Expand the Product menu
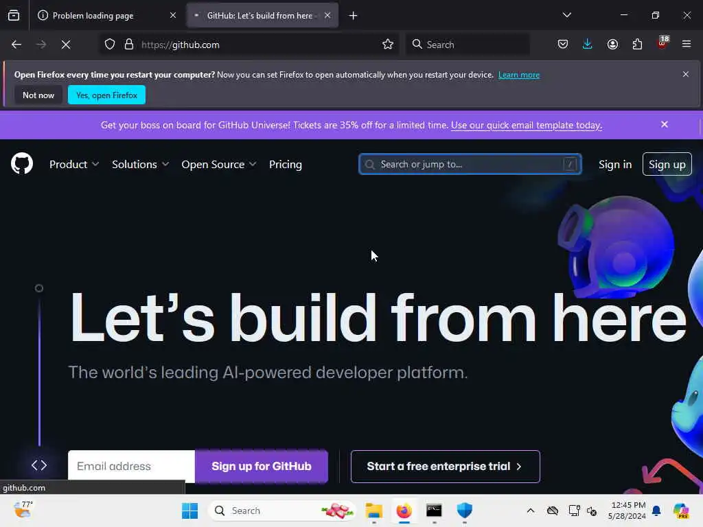The height and width of the screenshot is (527, 703). point(74,165)
